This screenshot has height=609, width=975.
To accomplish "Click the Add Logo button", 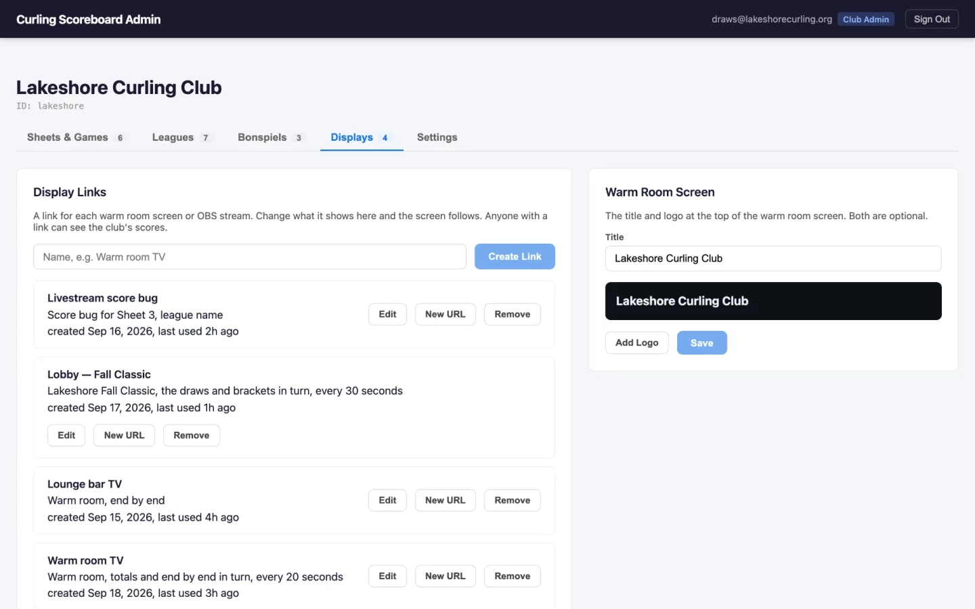I will 637,342.
